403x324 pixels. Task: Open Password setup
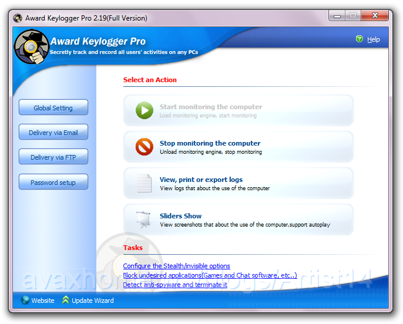[x=53, y=182]
